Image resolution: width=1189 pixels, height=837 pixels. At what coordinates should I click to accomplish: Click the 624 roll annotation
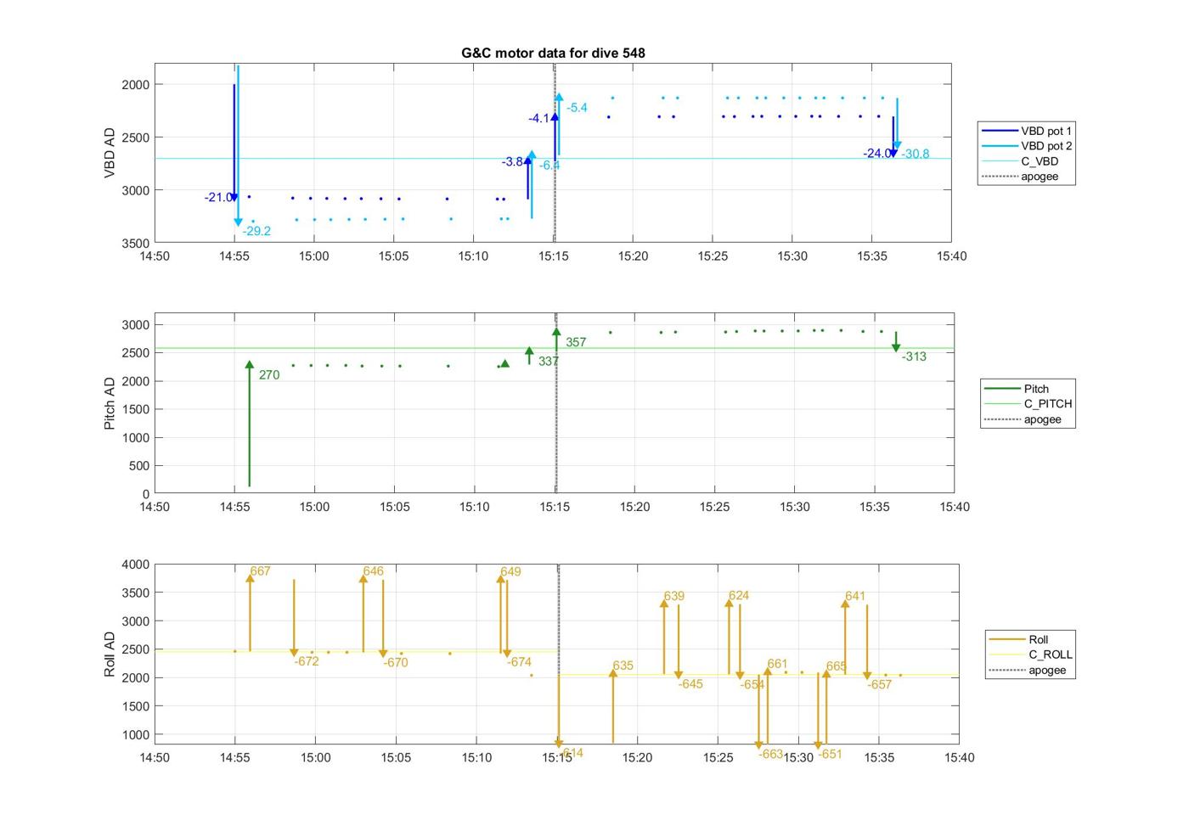[x=739, y=595]
